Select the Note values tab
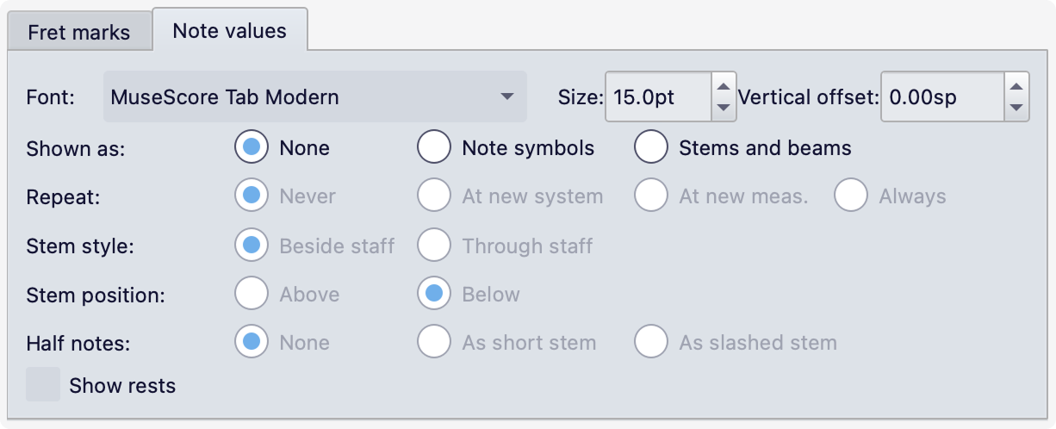This screenshot has width=1056, height=429. 229,31
